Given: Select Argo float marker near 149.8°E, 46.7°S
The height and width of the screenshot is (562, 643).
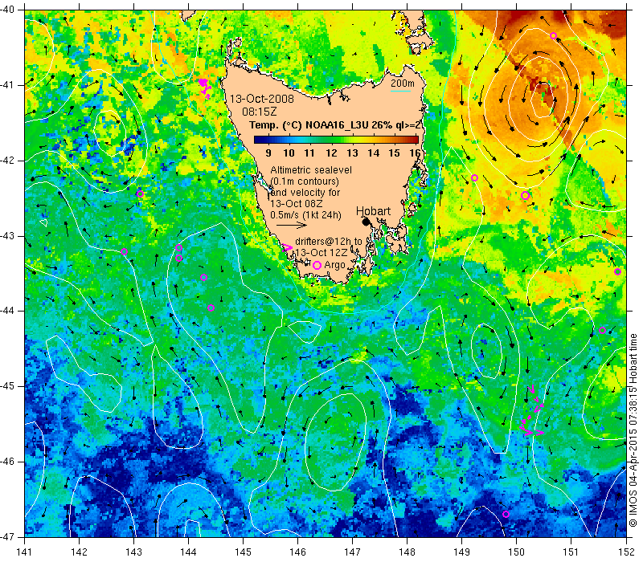Looking at the screenshot, I should (x=506, y=514).
